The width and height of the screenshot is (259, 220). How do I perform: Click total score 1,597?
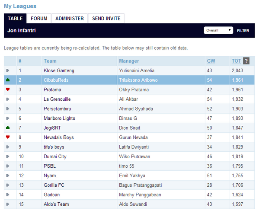237,204
